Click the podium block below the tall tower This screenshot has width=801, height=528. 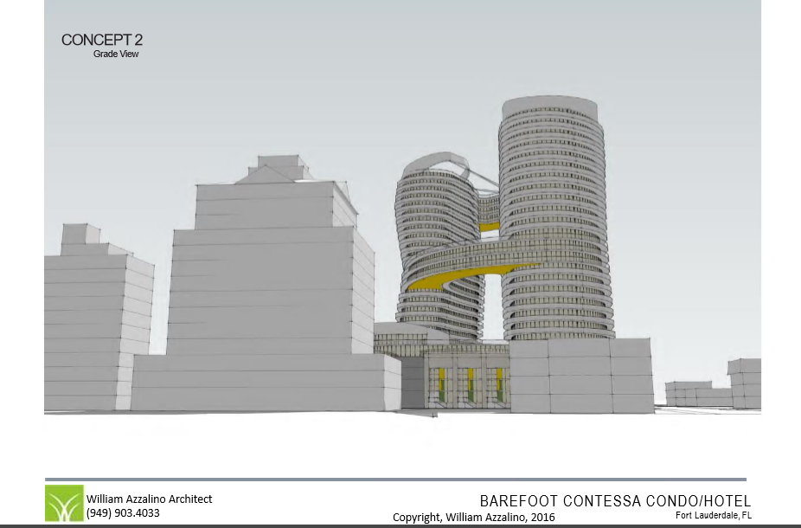[580, 372]
